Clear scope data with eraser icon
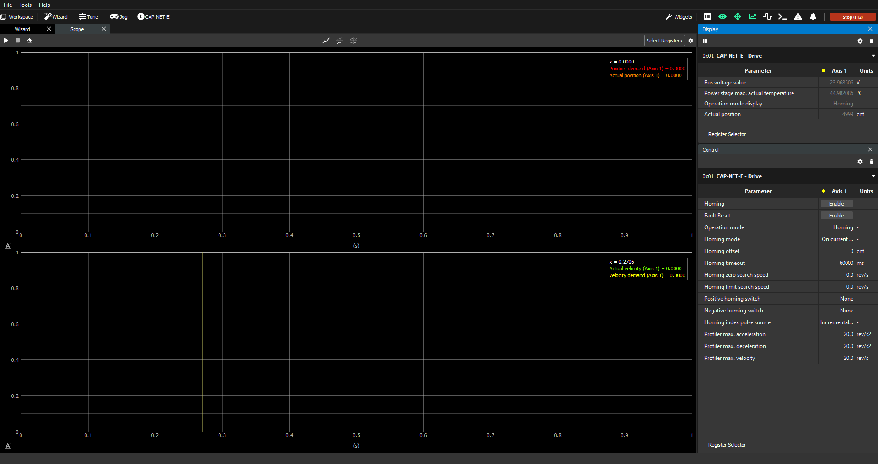The height and width of the screenshot is (464, 878). coord(29,41)
